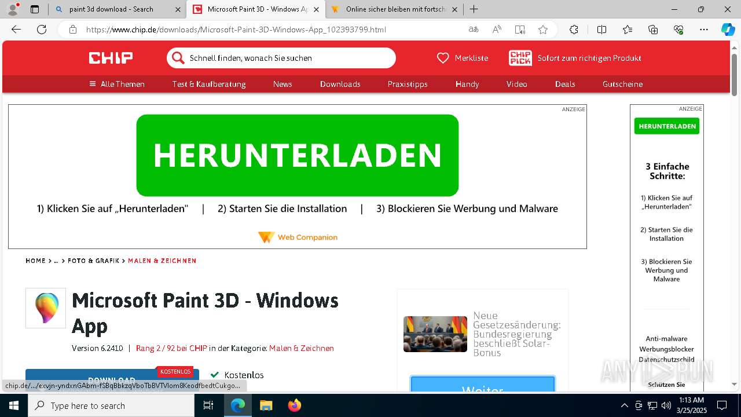Open Immersive Reader icon
This screenshot has height=417, width=741.
(x=520, y=30)
